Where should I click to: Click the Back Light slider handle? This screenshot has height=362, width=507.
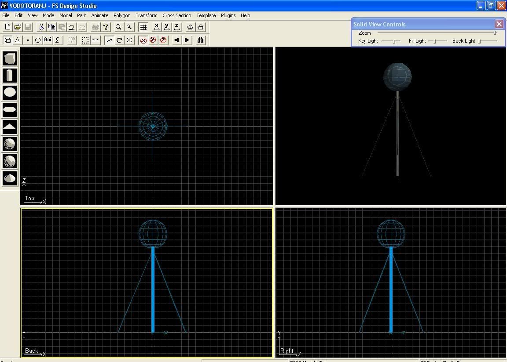tap(480, 41)
